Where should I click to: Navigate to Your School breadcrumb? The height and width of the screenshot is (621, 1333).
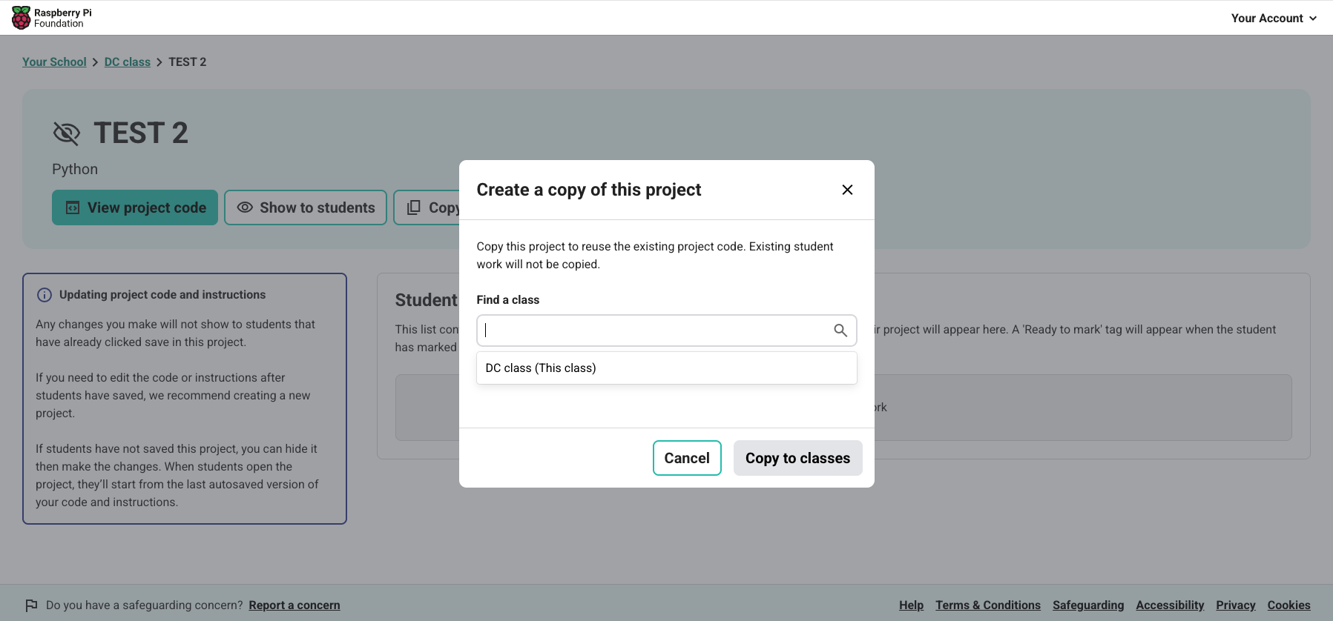(54, 62)
